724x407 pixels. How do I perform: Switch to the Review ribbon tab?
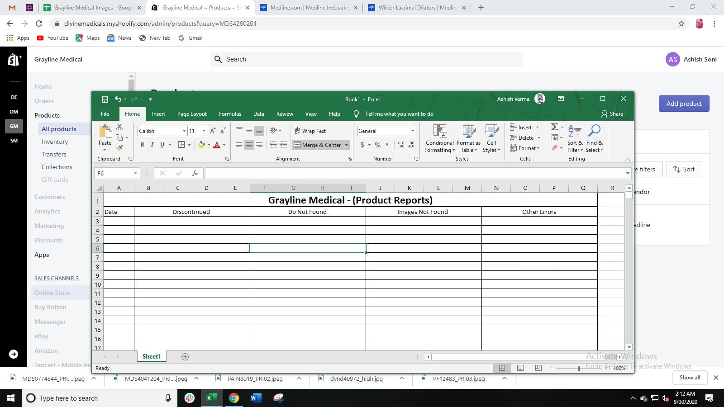coord(285,114)
